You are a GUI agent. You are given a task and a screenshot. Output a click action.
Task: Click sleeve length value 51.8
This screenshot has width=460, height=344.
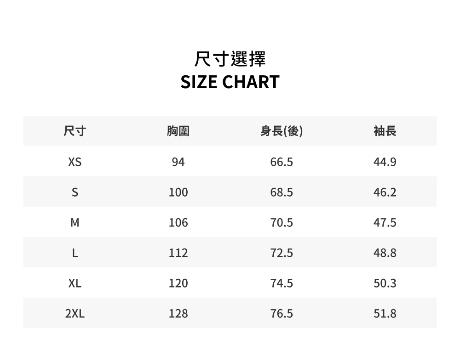click(385, 314)
